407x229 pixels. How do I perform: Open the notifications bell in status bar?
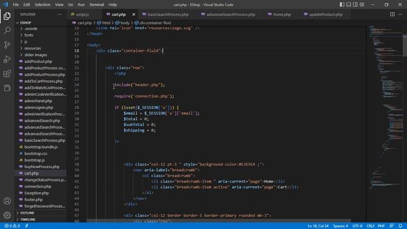point(400,226)
